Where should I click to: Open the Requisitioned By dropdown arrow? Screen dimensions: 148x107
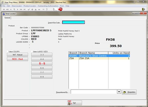119,92
